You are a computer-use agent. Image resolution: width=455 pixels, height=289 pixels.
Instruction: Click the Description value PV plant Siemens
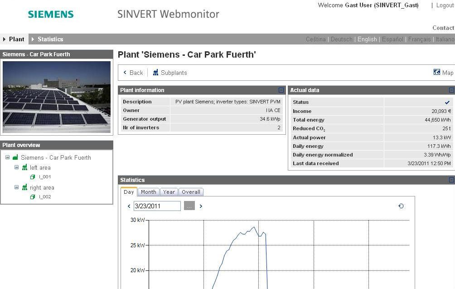point(228,102)
